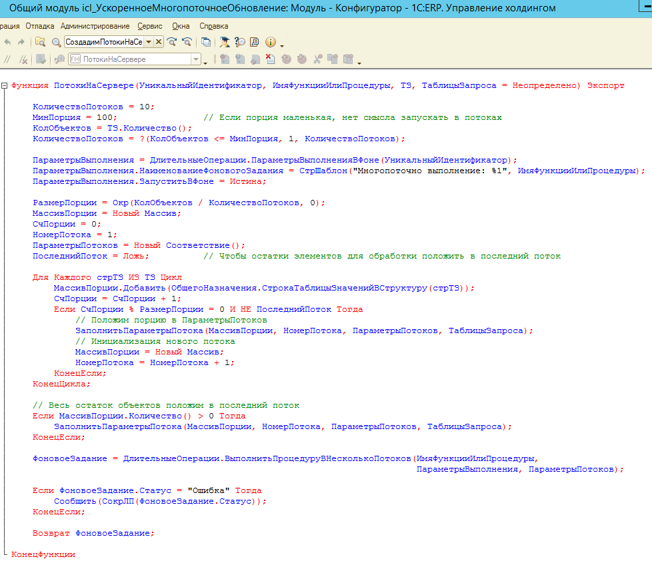Click the procedure search magnifier icon

60,59
